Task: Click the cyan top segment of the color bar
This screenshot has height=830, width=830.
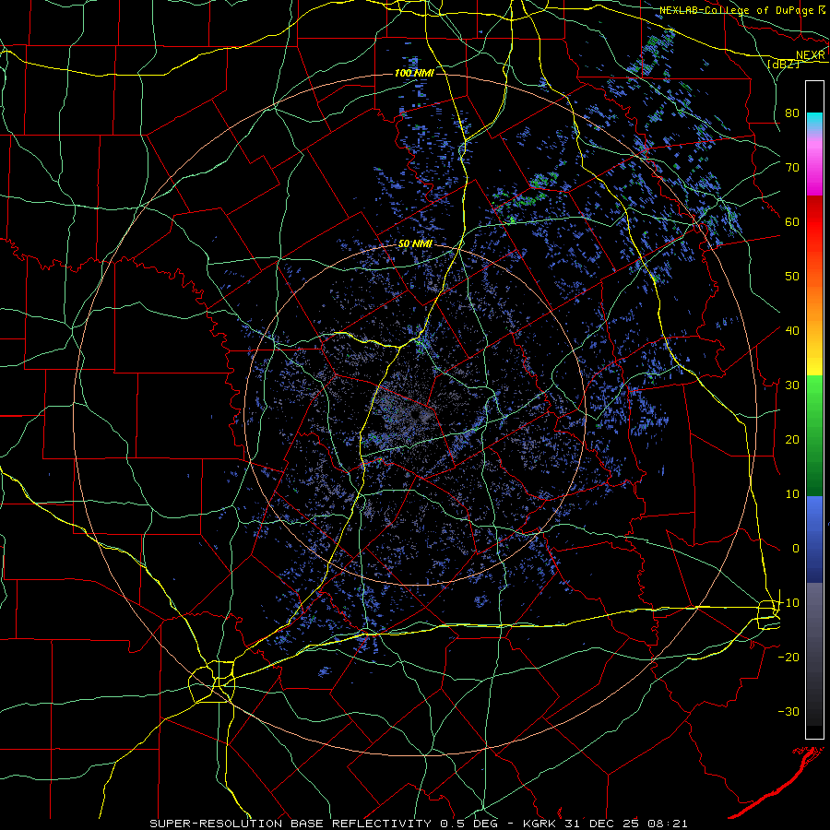Action: point(814,121)
